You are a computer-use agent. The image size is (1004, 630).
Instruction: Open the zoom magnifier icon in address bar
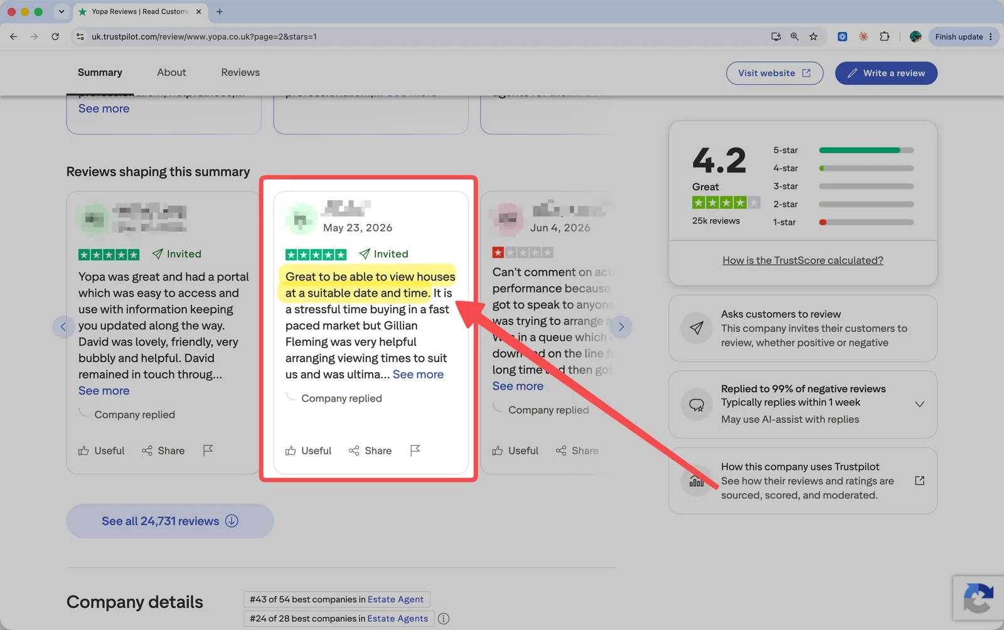click(794, 36)
